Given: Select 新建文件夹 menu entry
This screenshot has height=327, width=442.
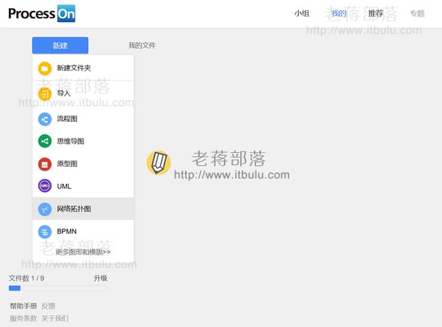Looking at the screenshot, I should tap(83, 68).
